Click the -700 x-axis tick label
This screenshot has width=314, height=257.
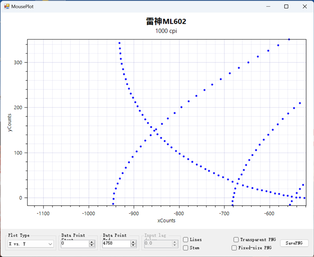pyautogui.click(x=224, y=213)
